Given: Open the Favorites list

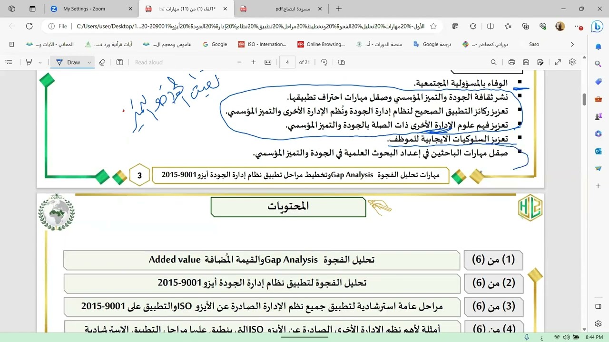Looking at the screenshot, I should [508, 27].
